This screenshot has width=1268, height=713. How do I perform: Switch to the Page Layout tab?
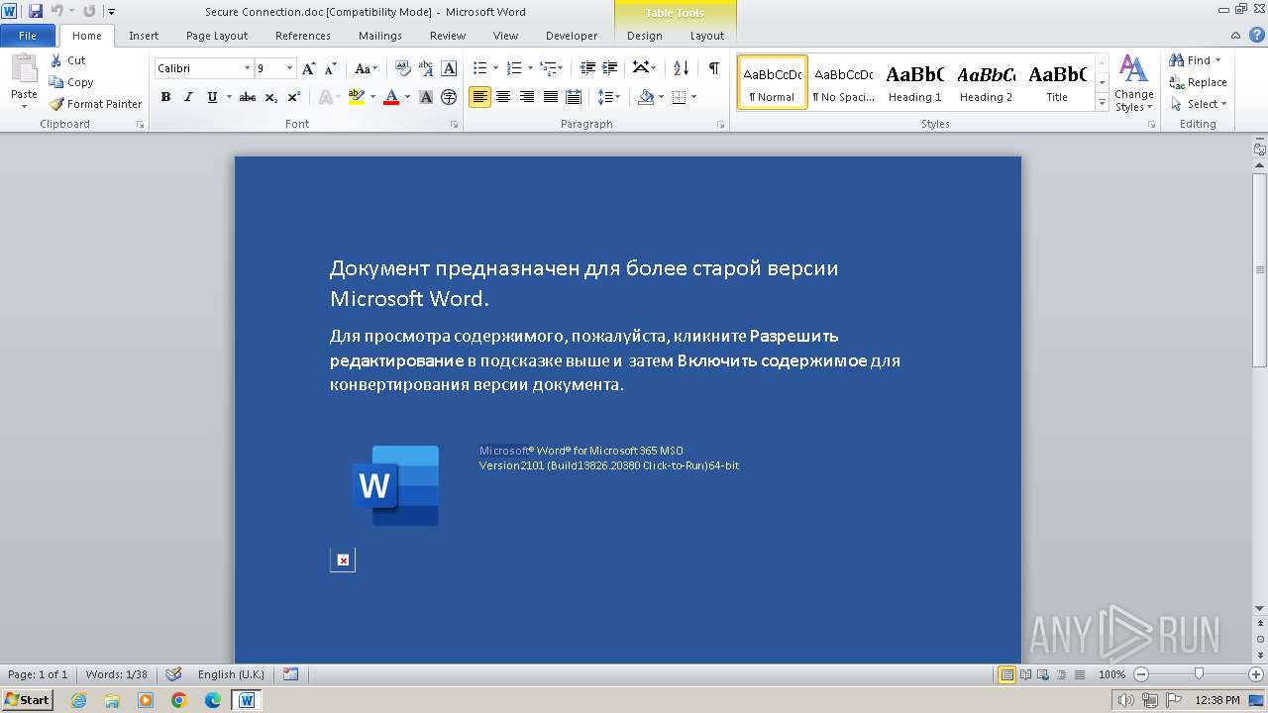click(217, 36)
